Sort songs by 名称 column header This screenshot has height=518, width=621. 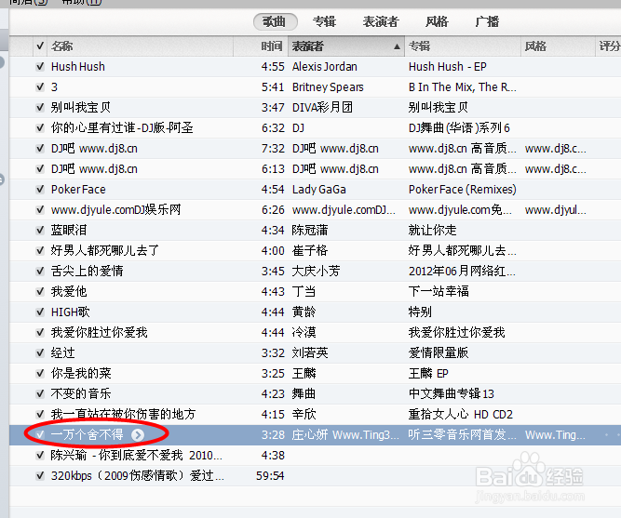click(x=141, y=46)
